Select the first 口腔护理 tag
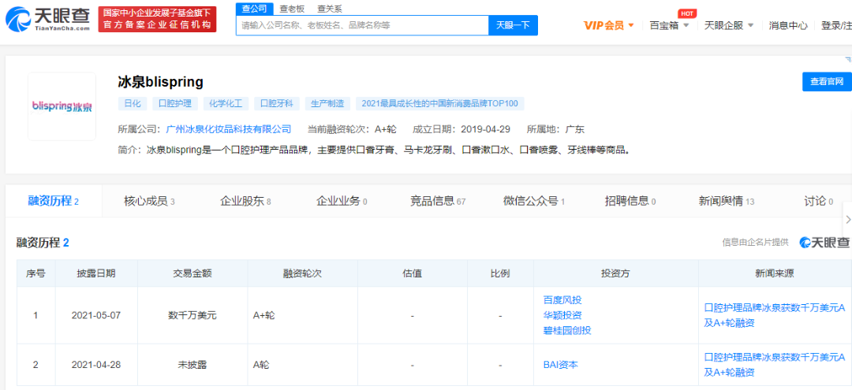Image resolution: width=852 pixels, height=390 pixels. (175, 103)
